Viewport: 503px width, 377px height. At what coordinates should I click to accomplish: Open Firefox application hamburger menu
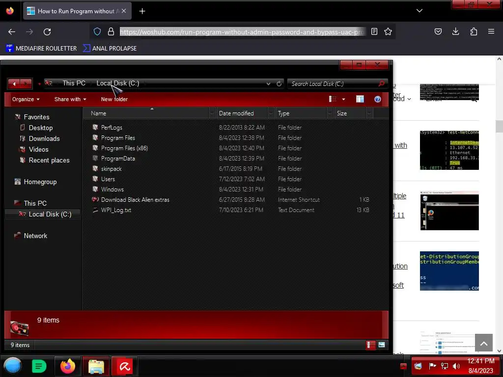491,31
